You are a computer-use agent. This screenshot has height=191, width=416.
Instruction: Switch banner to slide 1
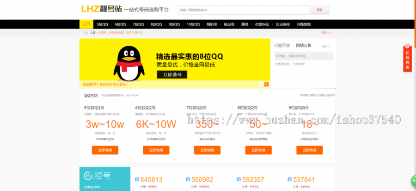[261, 84]
